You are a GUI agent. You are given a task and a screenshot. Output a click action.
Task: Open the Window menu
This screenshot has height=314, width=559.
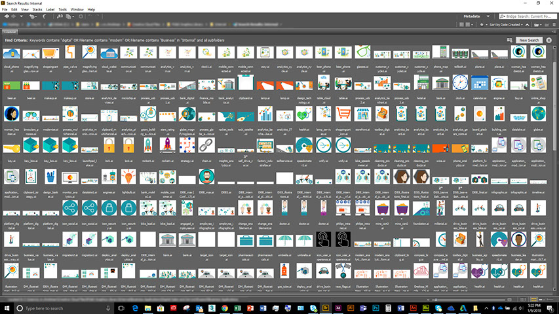(x=77, y=10)
